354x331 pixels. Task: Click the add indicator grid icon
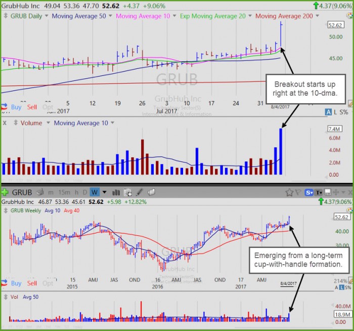128,192
